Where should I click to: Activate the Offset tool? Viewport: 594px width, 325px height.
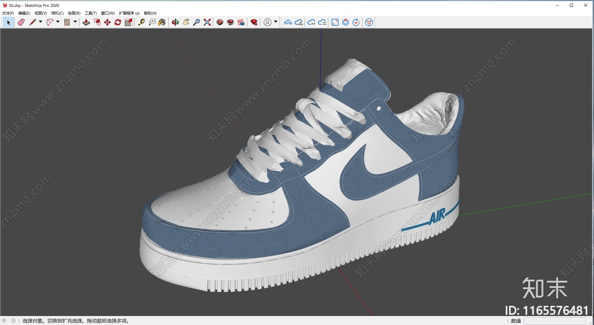[x=97, y=23]
